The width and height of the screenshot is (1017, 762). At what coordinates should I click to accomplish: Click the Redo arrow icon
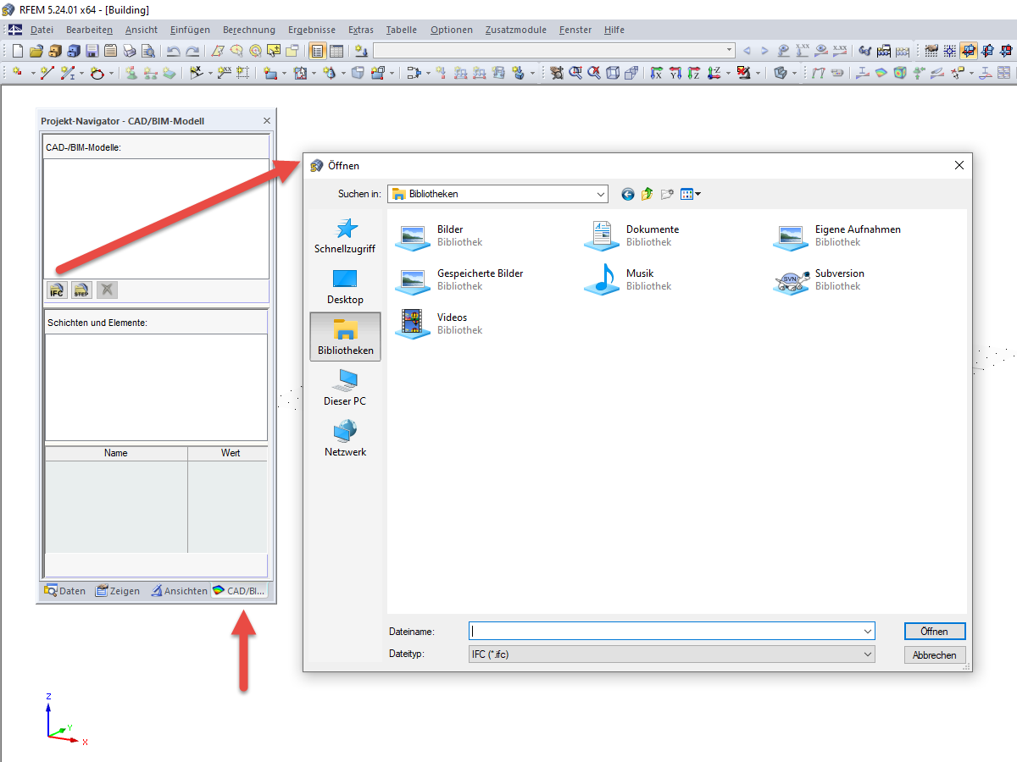pos(192,51)
